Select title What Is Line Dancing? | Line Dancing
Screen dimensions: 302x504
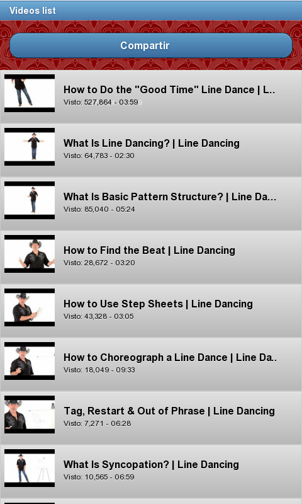[x=152, y=143]
